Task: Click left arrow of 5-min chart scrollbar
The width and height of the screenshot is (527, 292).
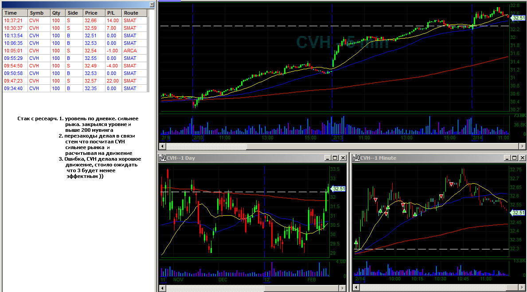Action: pyautogui.click(x=162, y=146)
